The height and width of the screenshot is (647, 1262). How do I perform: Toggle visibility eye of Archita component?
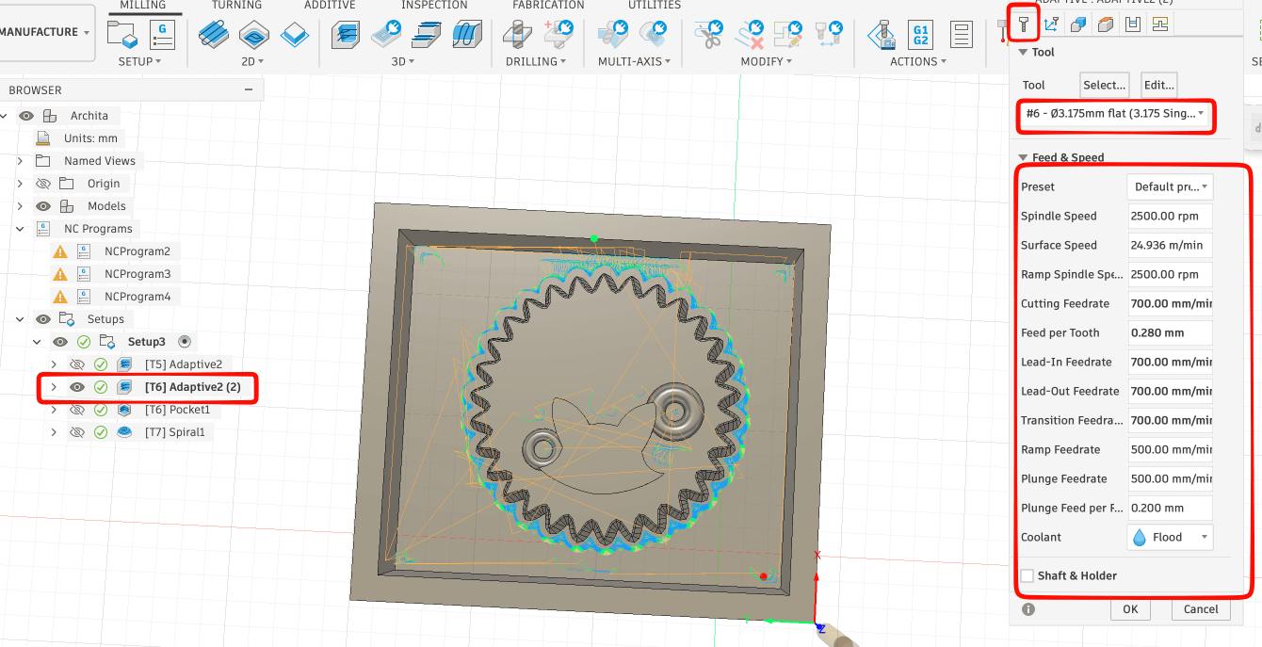[26, 116]
